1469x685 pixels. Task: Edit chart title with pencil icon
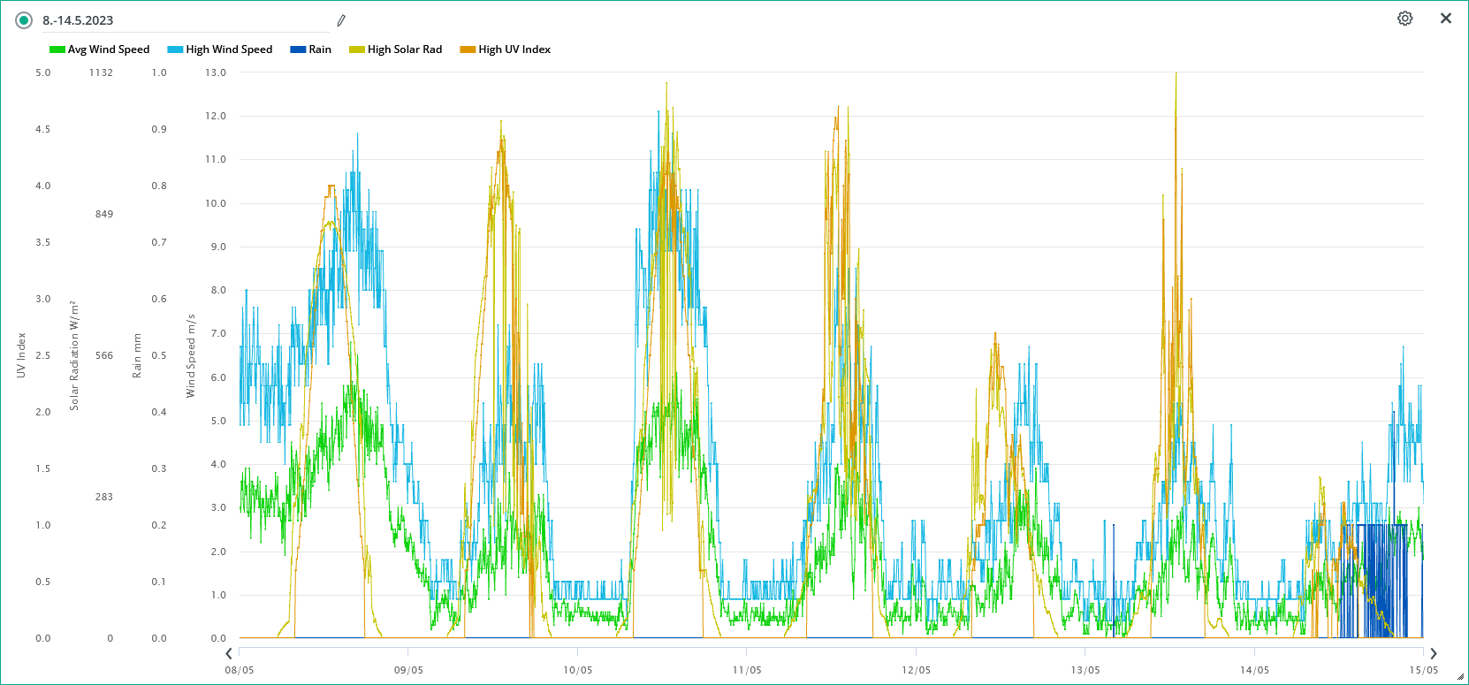[341, 20]
